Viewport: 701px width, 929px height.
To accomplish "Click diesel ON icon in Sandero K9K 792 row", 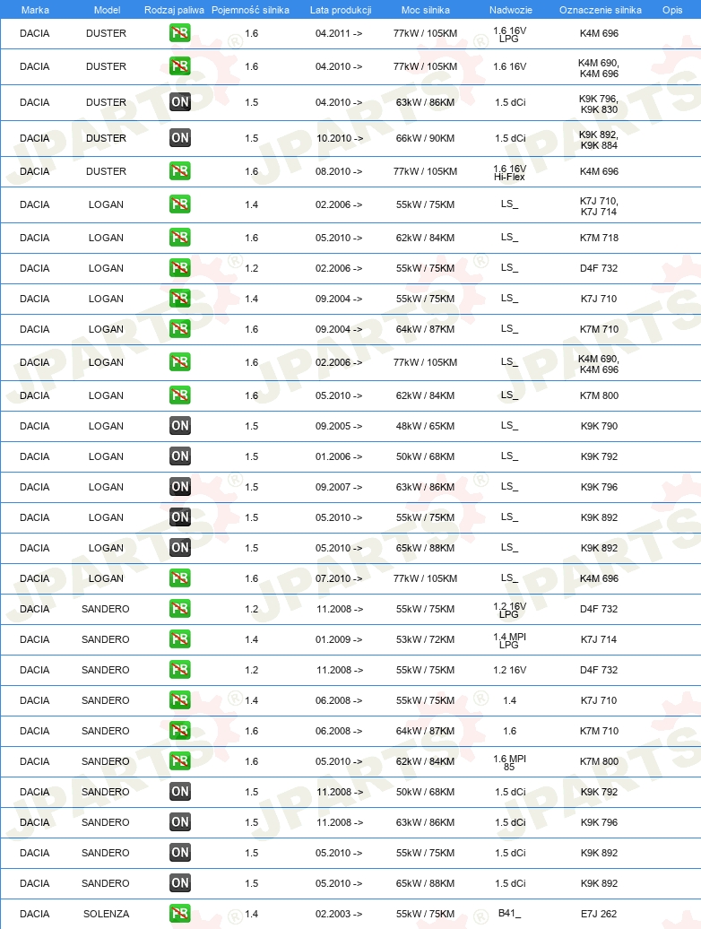I will pos(180,792).
